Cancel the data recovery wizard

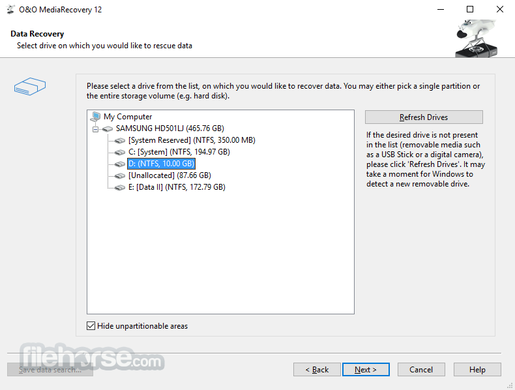click(421, 370)
